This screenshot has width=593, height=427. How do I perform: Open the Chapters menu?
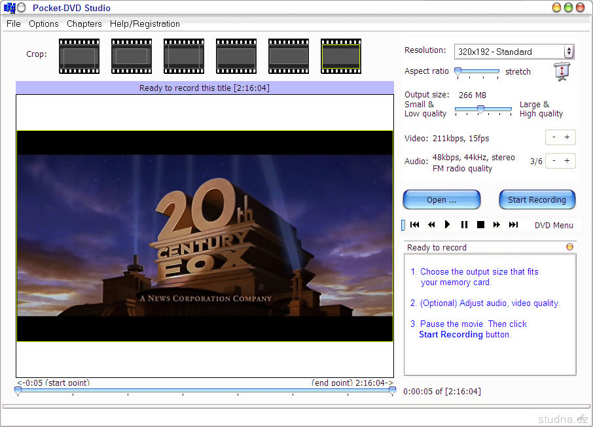84,24
